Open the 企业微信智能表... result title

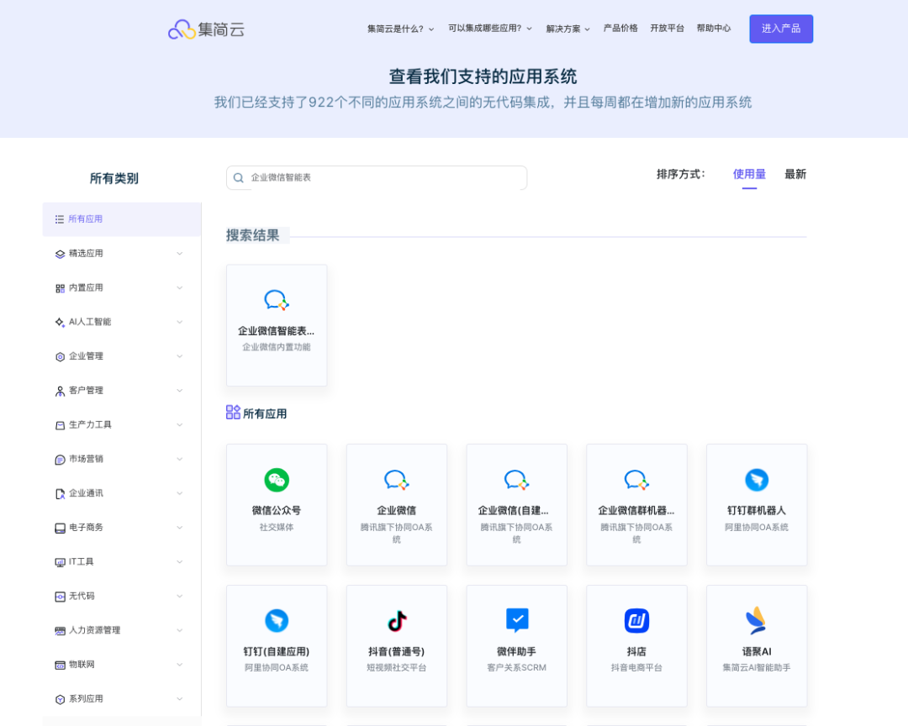coord(277,331)
